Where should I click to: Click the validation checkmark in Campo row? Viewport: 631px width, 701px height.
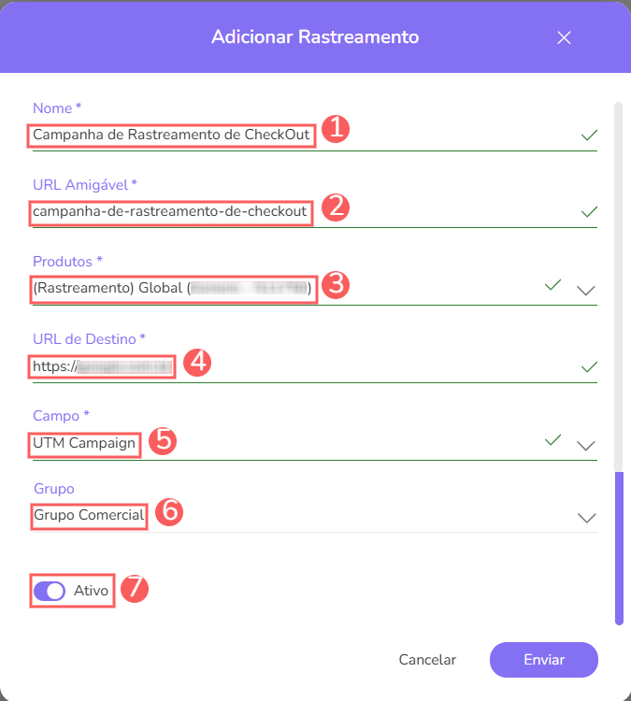click(553, 439)
